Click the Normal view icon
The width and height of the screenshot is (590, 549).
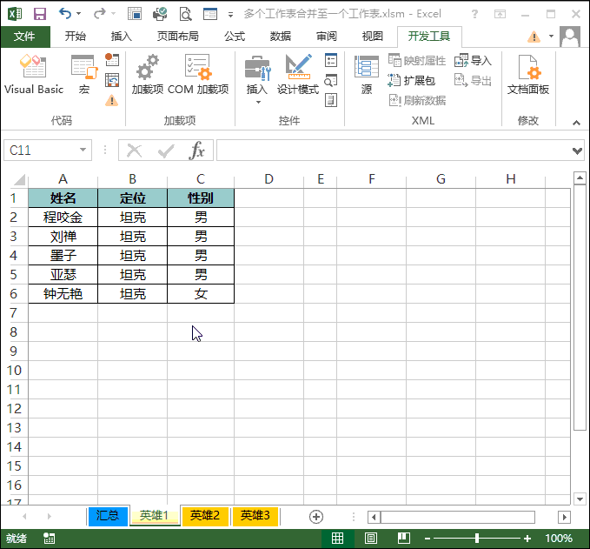click(x=337, y=538)
